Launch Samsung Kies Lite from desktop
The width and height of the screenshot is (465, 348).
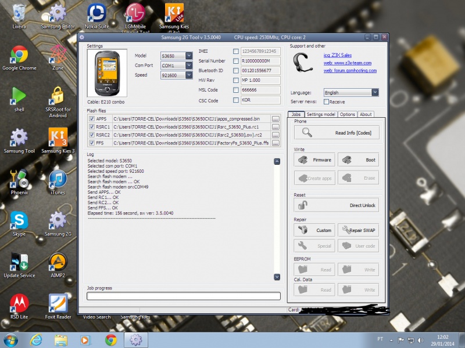[x=174, y=18]
